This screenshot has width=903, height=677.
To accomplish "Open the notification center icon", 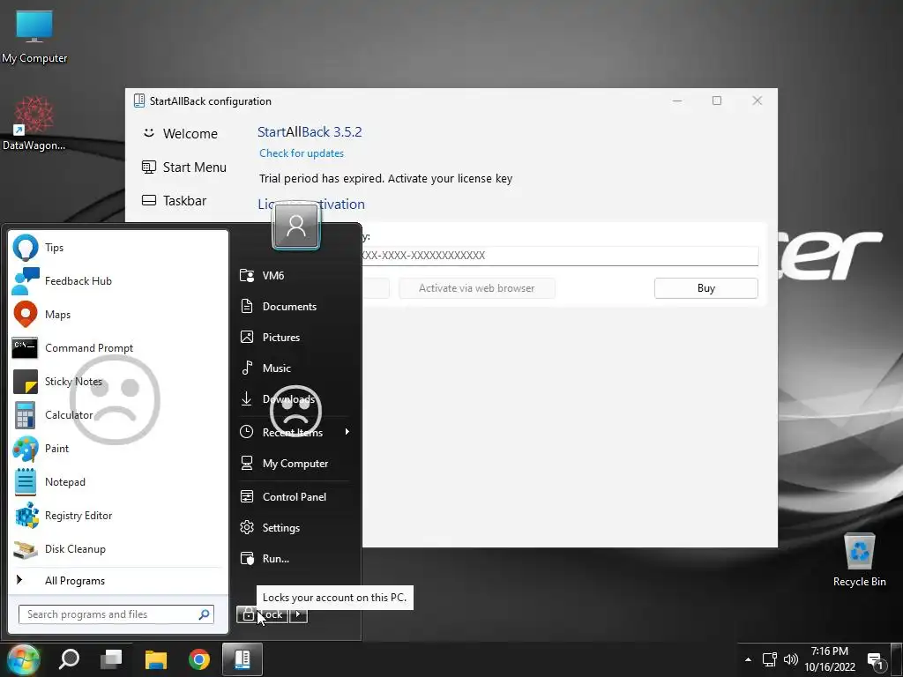I will [876, 661].
